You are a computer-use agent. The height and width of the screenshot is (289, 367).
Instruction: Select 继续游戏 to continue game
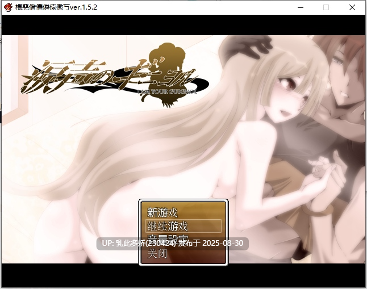pos(183,226)
